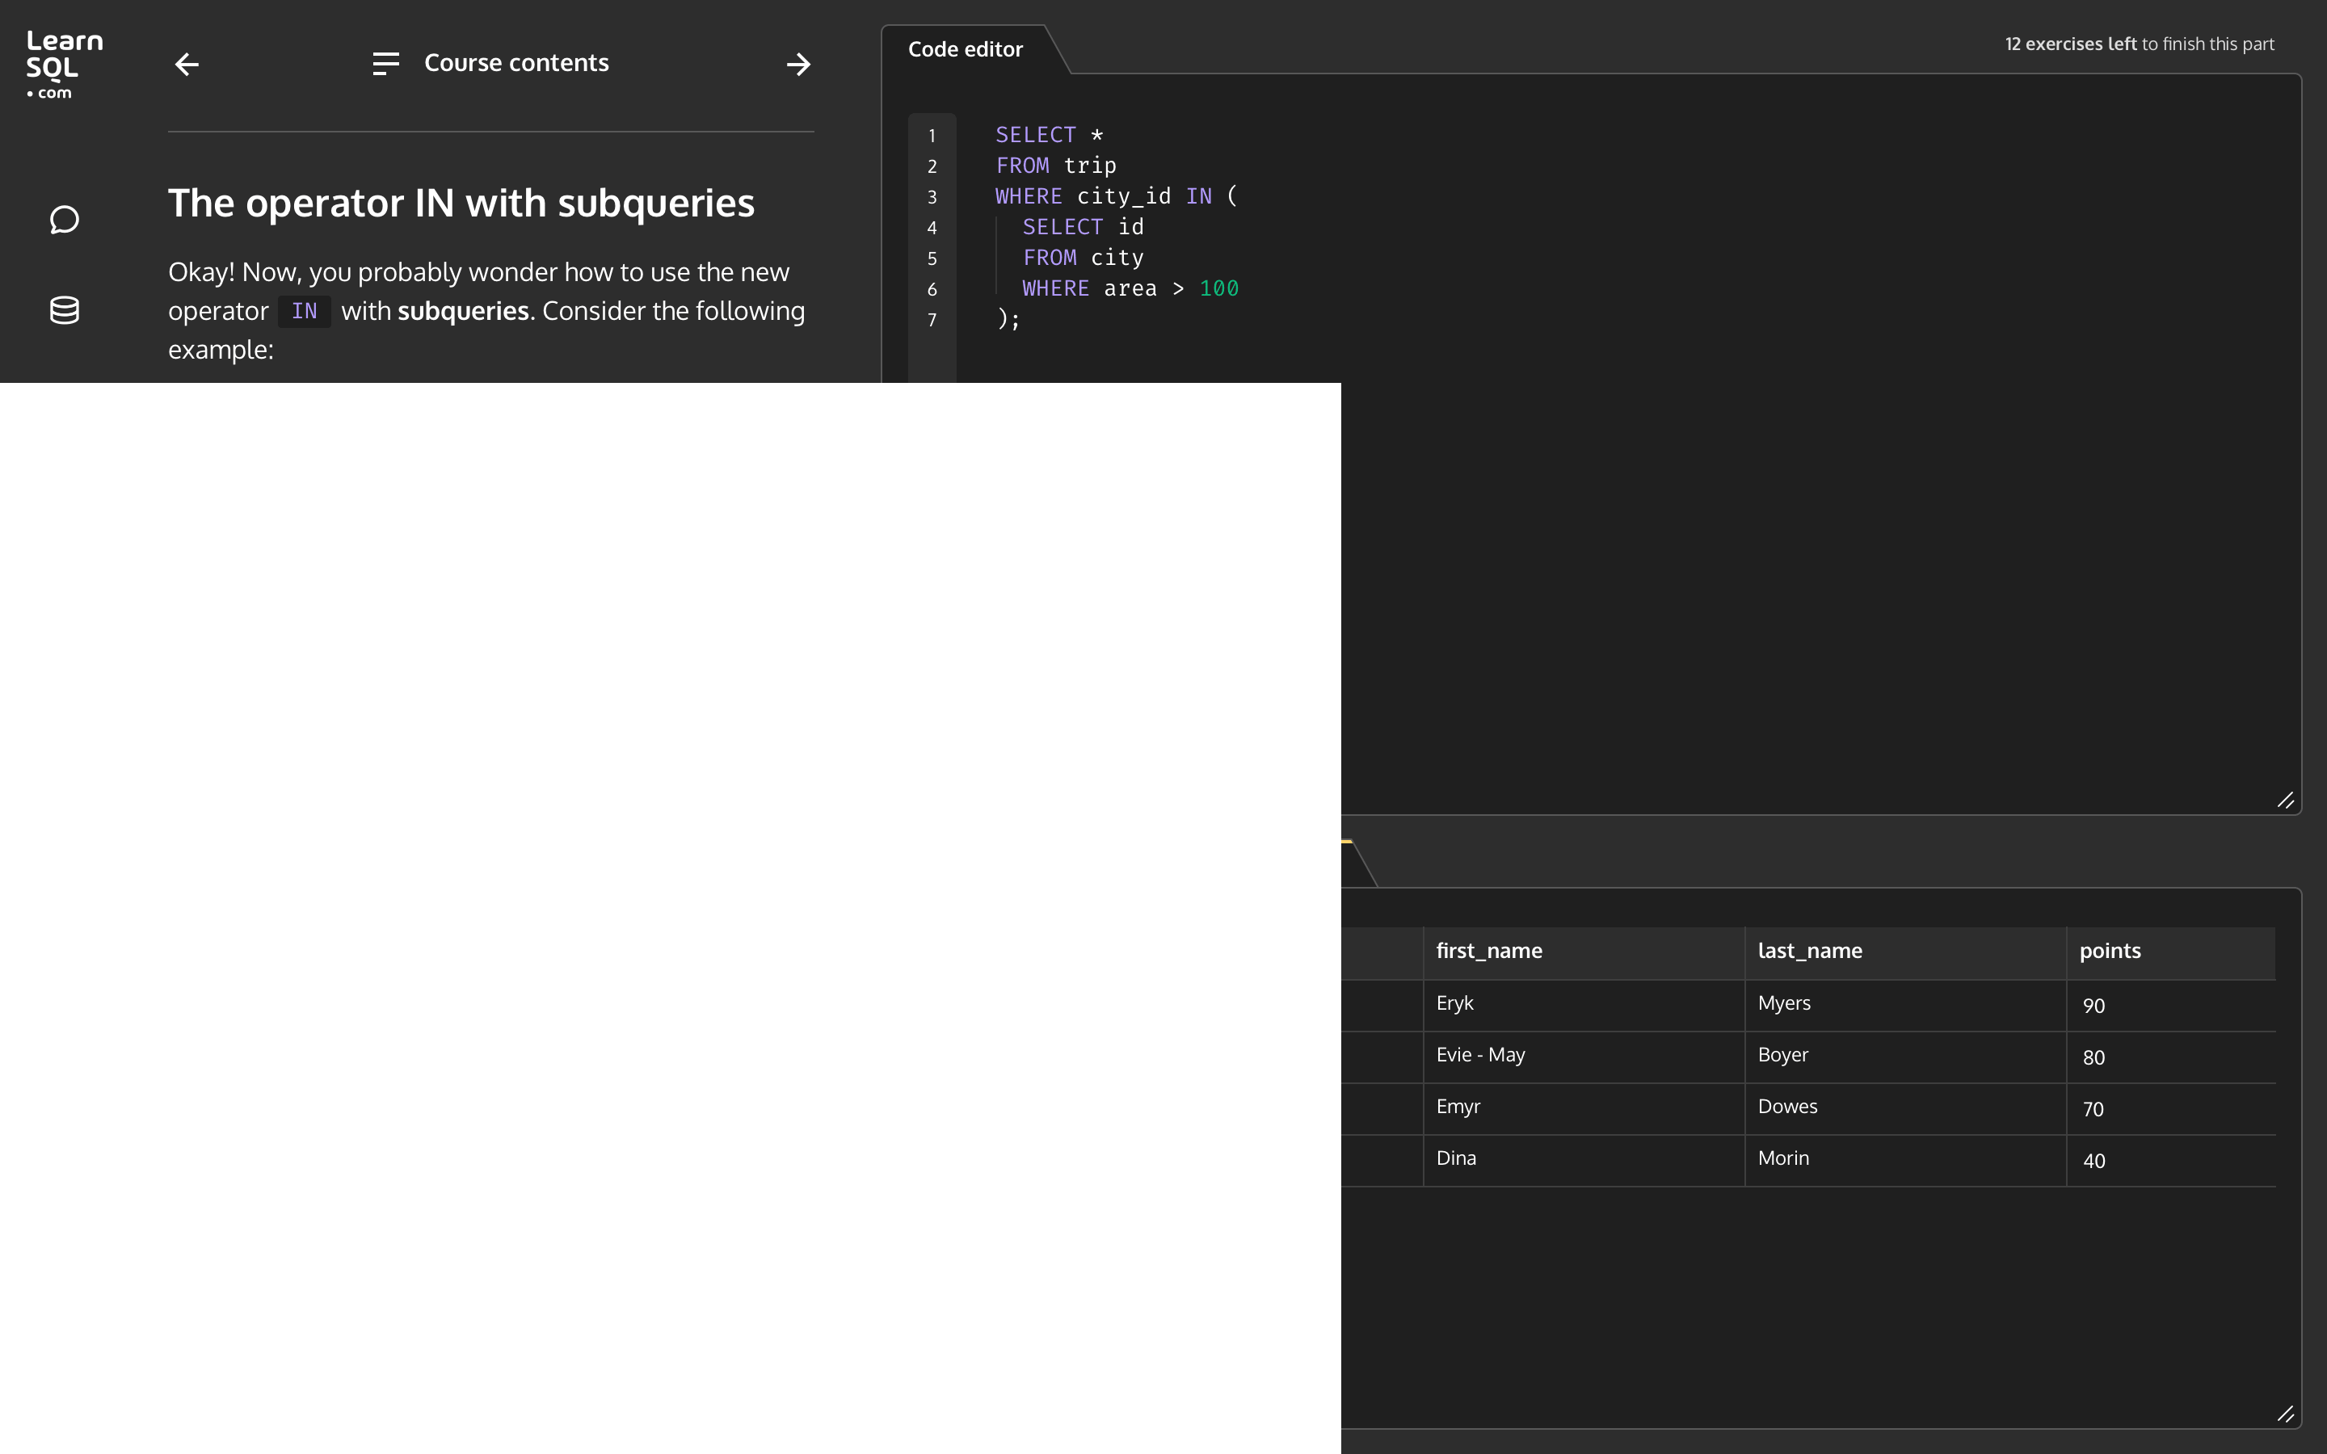Go to the previous exercise arrow
Image resolution: width=2327 pixels, height=1454 pixels.
(x=187, y=65)
